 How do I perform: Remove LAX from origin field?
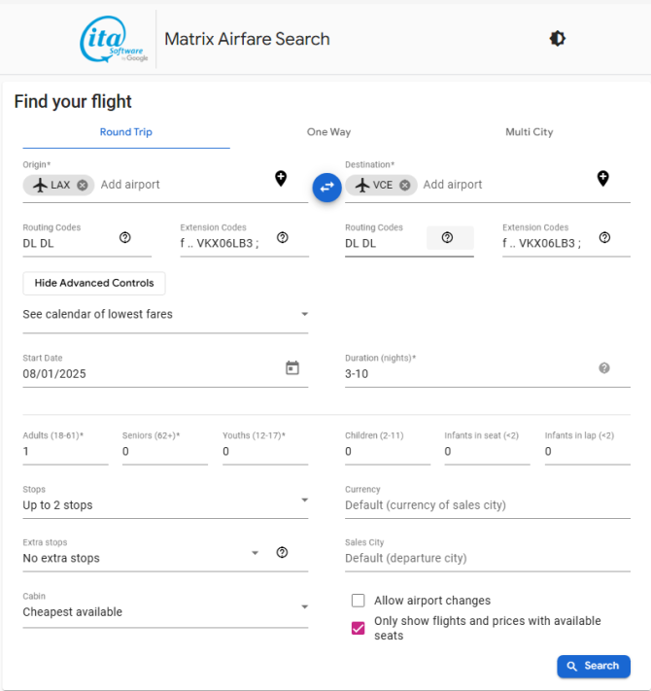(83, 185)
